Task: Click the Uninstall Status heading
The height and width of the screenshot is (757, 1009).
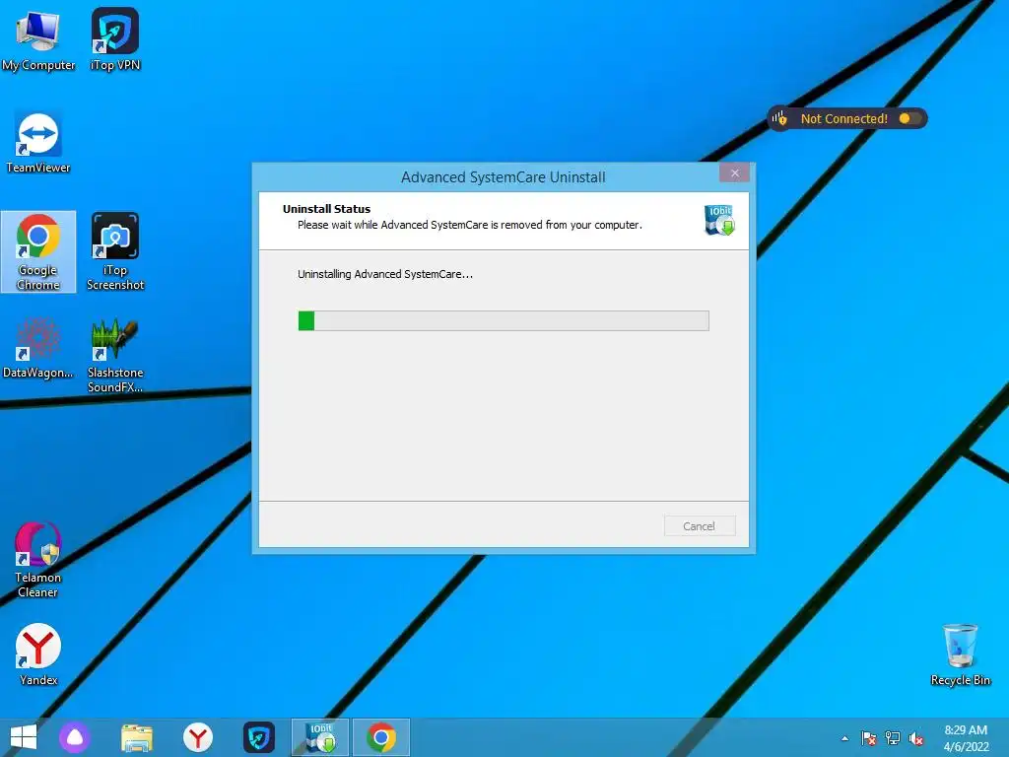Action: (x=326, y=209)
